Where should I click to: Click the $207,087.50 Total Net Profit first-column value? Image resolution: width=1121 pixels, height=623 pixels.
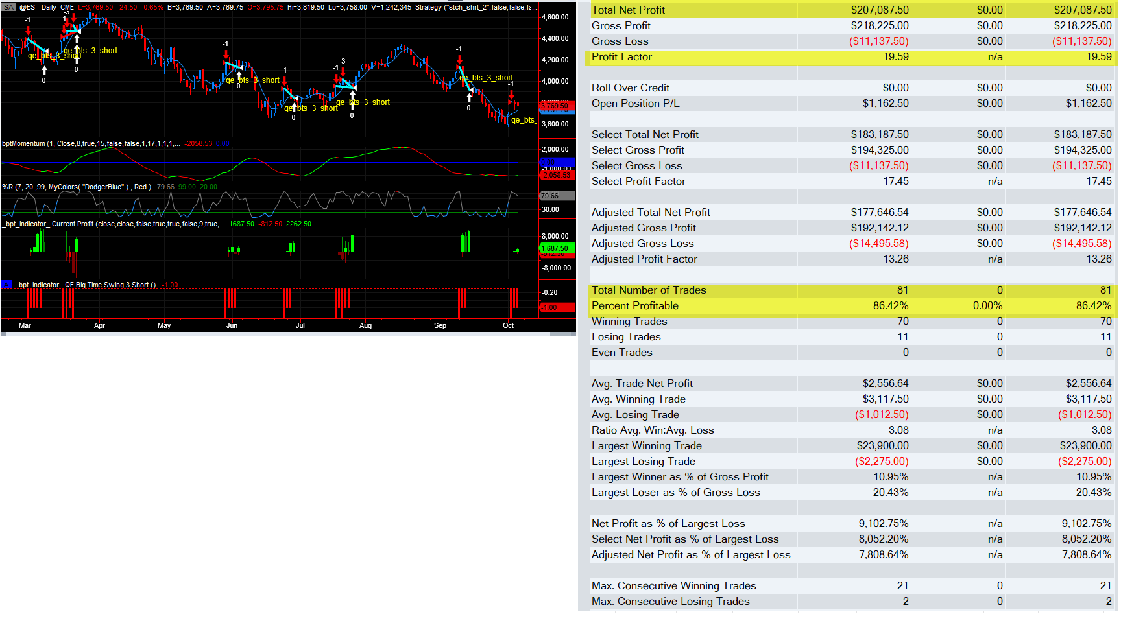pyautogui.click(x=880, y=10)
